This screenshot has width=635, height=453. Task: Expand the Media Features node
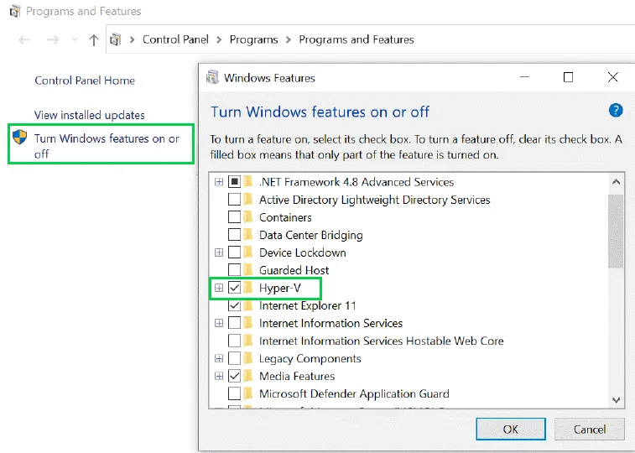pyautogui.click(x=219, y=376)
